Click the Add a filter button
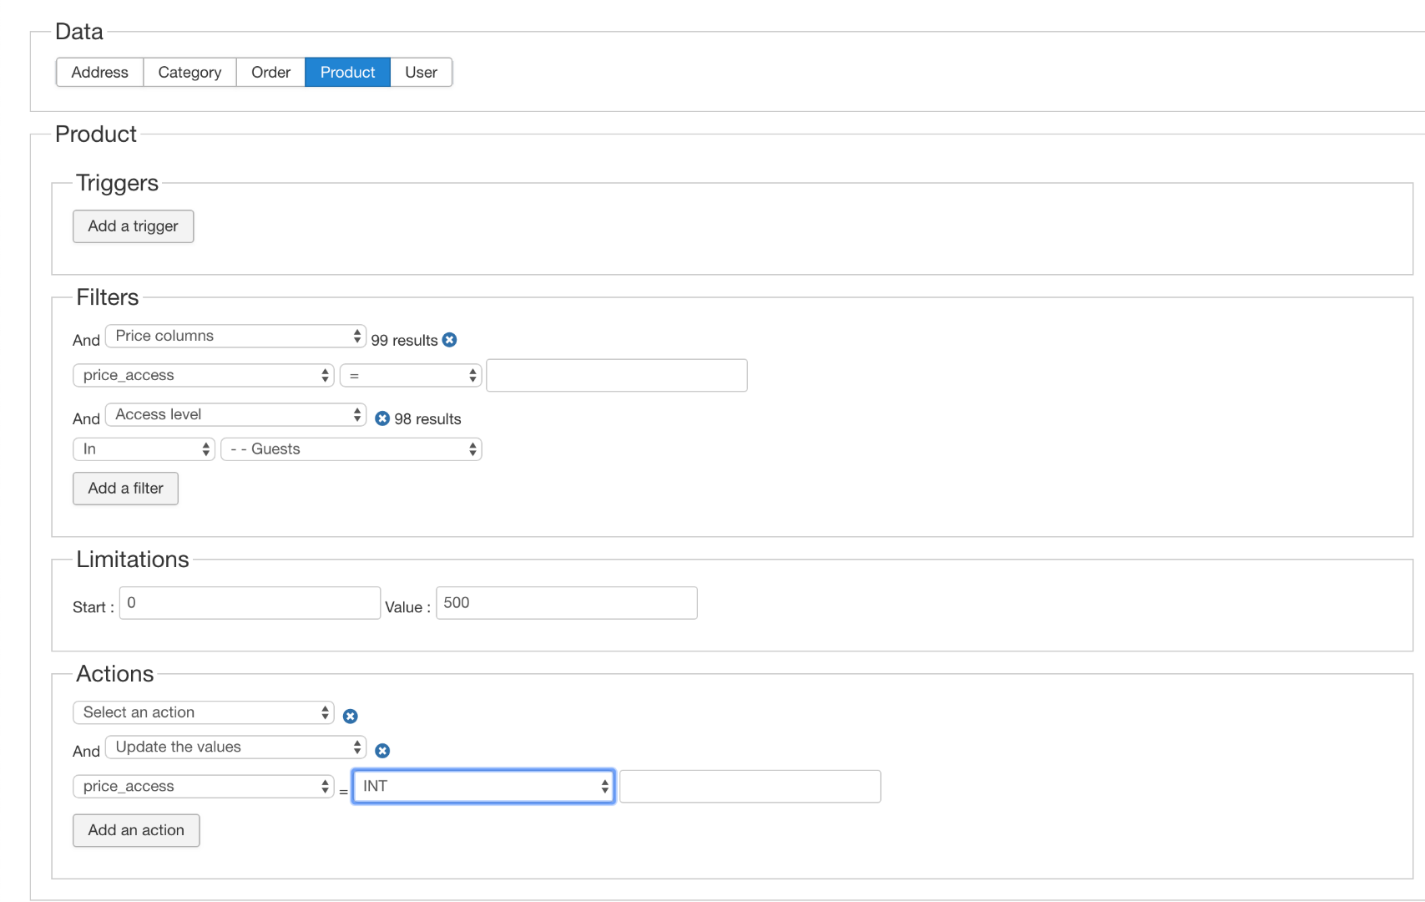This screenshot has height=902, width=1425. click(125, 489)
